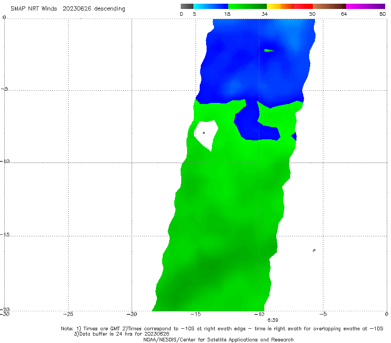Click the color bar label '0' below the gray segment
Image resolution: width=391 pixels, height=343 pixels.
pyautogui.click(x=181, y=14)
